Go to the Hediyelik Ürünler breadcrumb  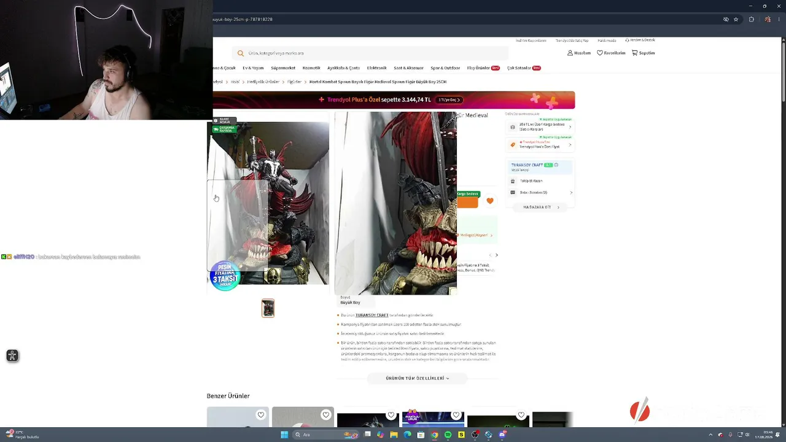(263, 82)
